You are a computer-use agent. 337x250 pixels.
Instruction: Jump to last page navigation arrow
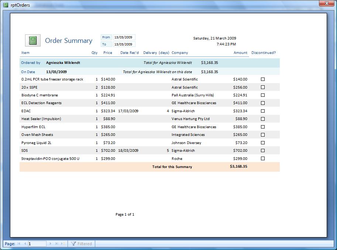[x=57, y=244]
